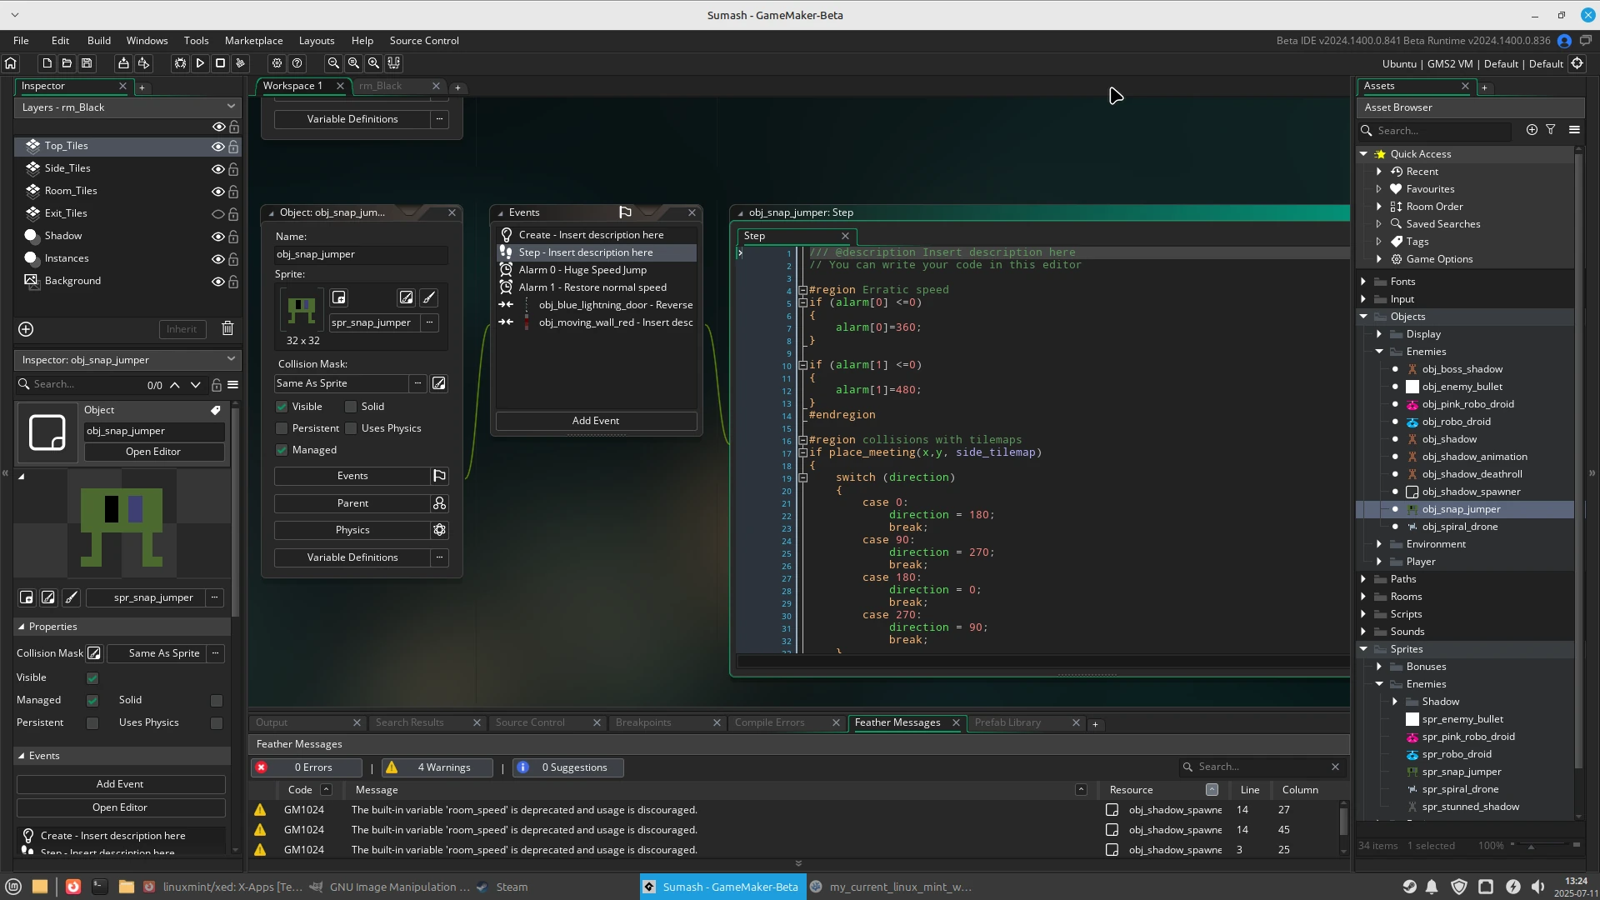Open the Layers - rm_Black dropdown

(127, 107)
